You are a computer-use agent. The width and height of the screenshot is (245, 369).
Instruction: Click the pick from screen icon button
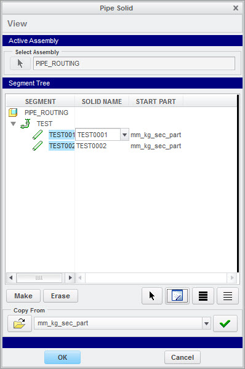click(177, 296)
